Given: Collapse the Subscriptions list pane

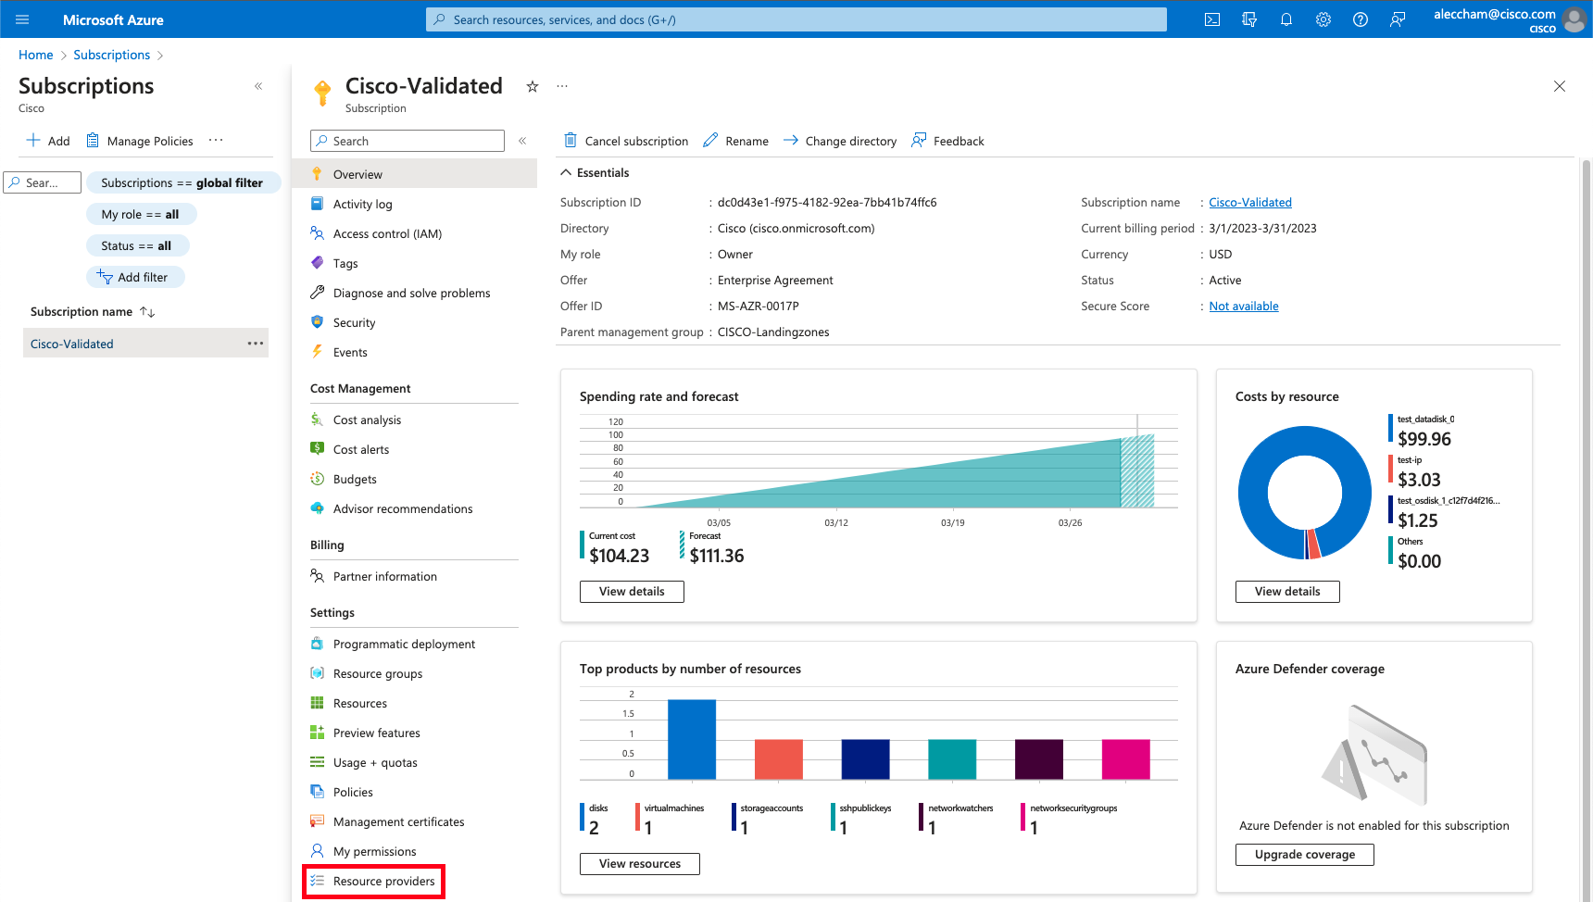Looking at the screenshot, I should (258, 86).
